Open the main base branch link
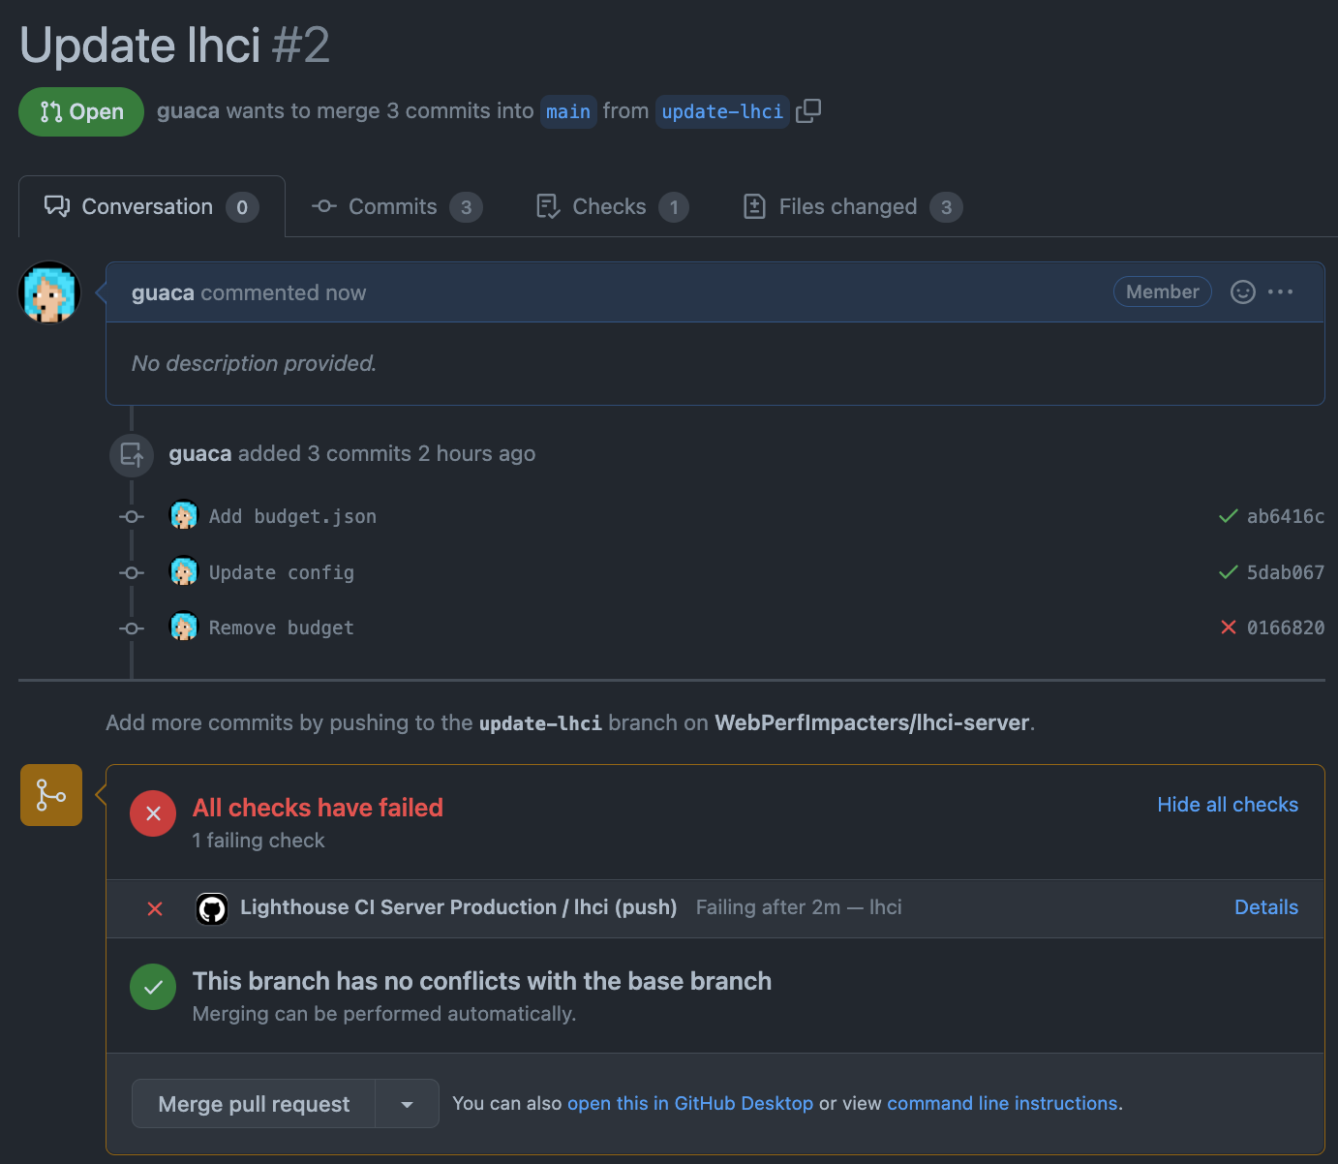1338x1164 pixels. 568,112
